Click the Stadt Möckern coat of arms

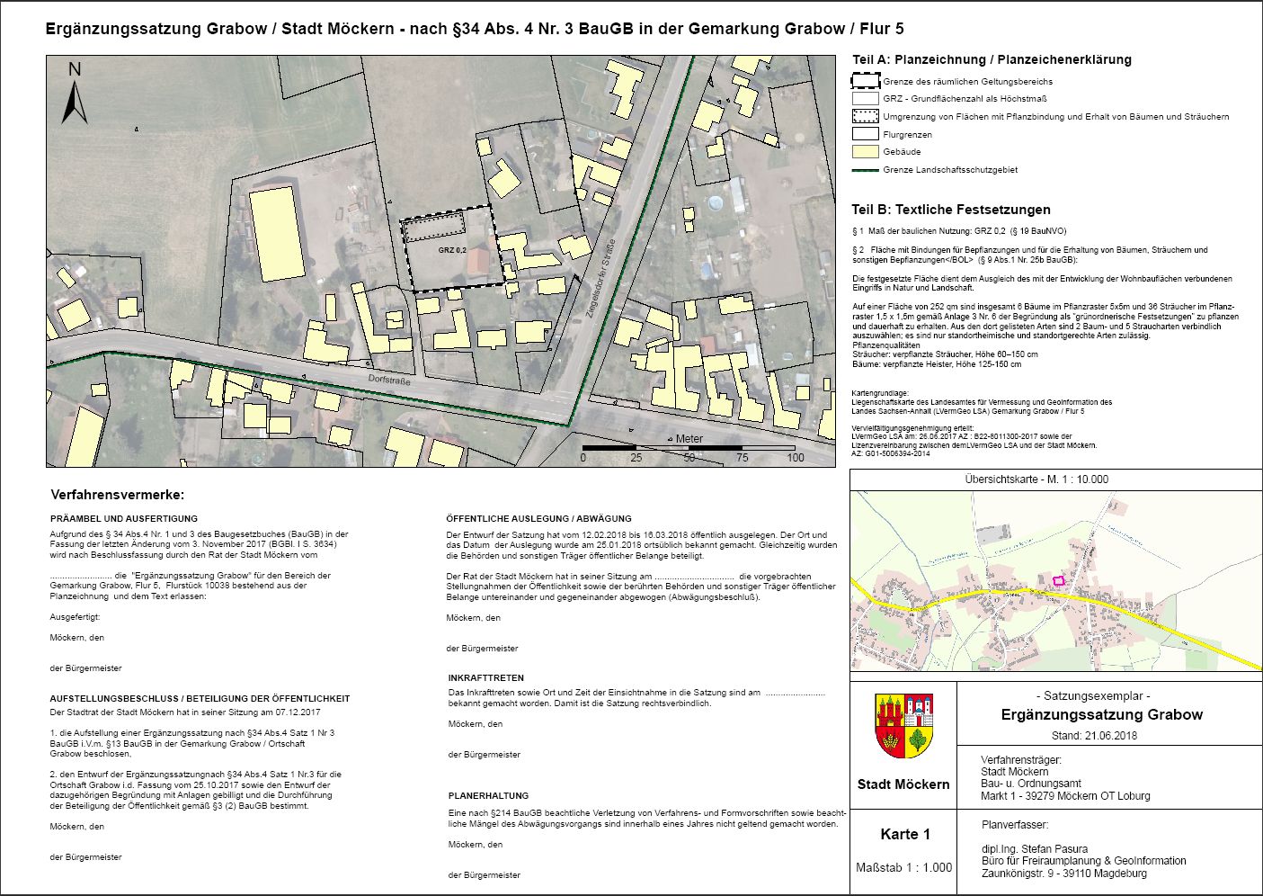click(x=903, y=725)
